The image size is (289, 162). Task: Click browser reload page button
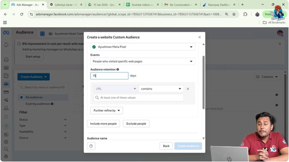point(21,14)
